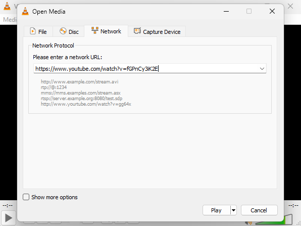Viewport: 301px width, 226px height.
Task: Click the main VLC window cone icon
Action: click(x=7, y=6)
